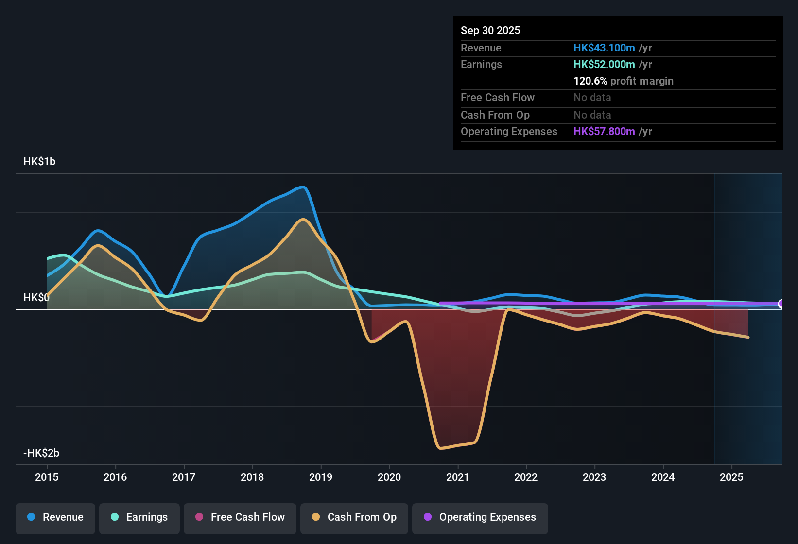Click the HK$43.100m Revenue value link
Viewport: 798px width, 544px height.
[x=604, y=48]
